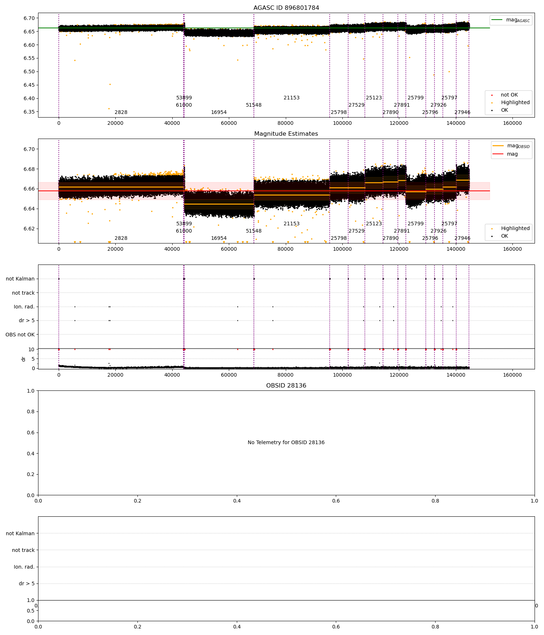Click OBSID label 25799 in Magnitude Estimates plot
Viewport: 544px width, 635px height.
pyautogui.click(x=416, y=224)
